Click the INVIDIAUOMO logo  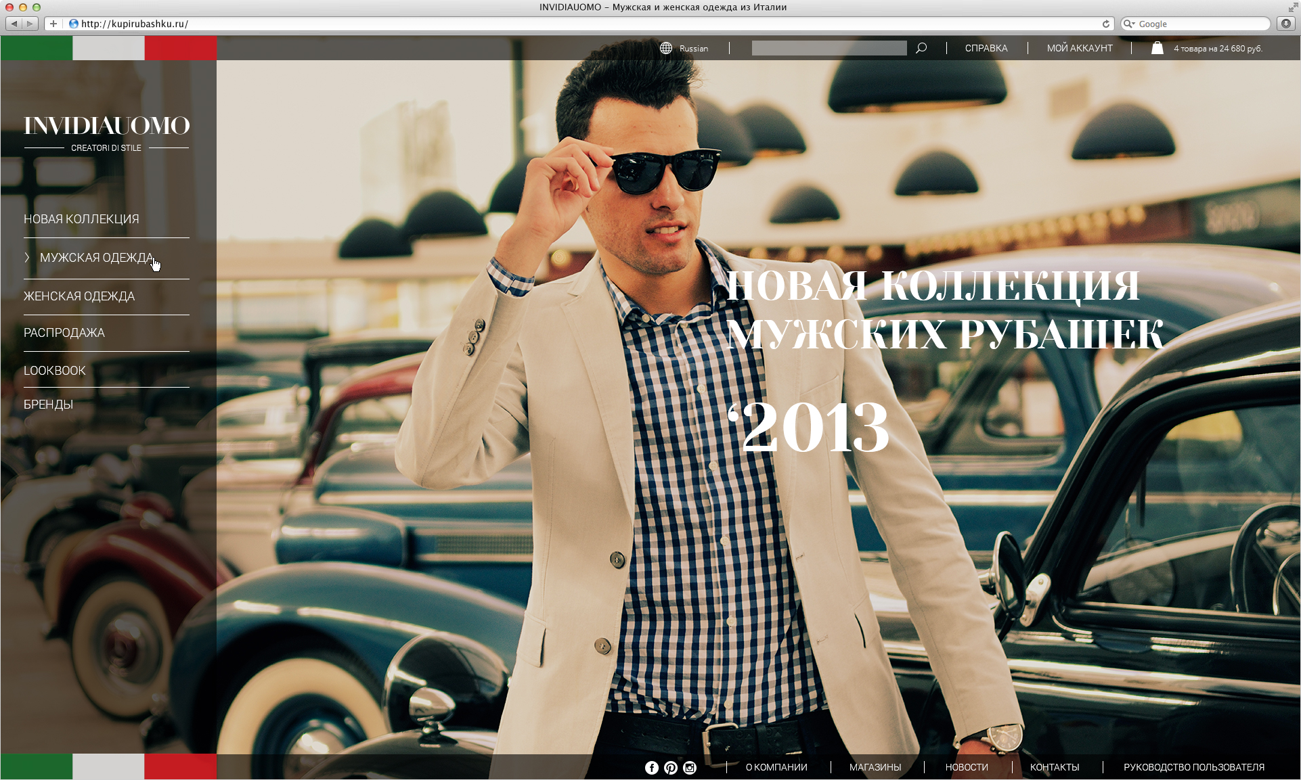pos(107,126)
